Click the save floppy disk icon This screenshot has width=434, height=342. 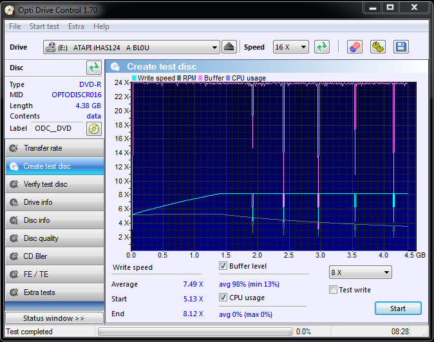(401, 47)
